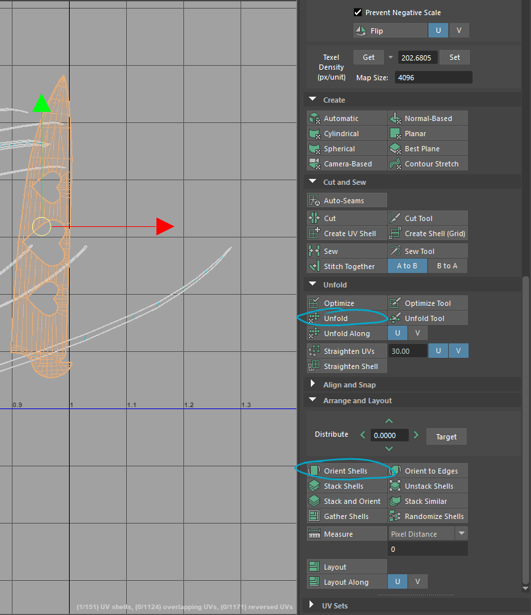
Task: Open the Pixel Distance dropdown
Action: pos(461,533)
